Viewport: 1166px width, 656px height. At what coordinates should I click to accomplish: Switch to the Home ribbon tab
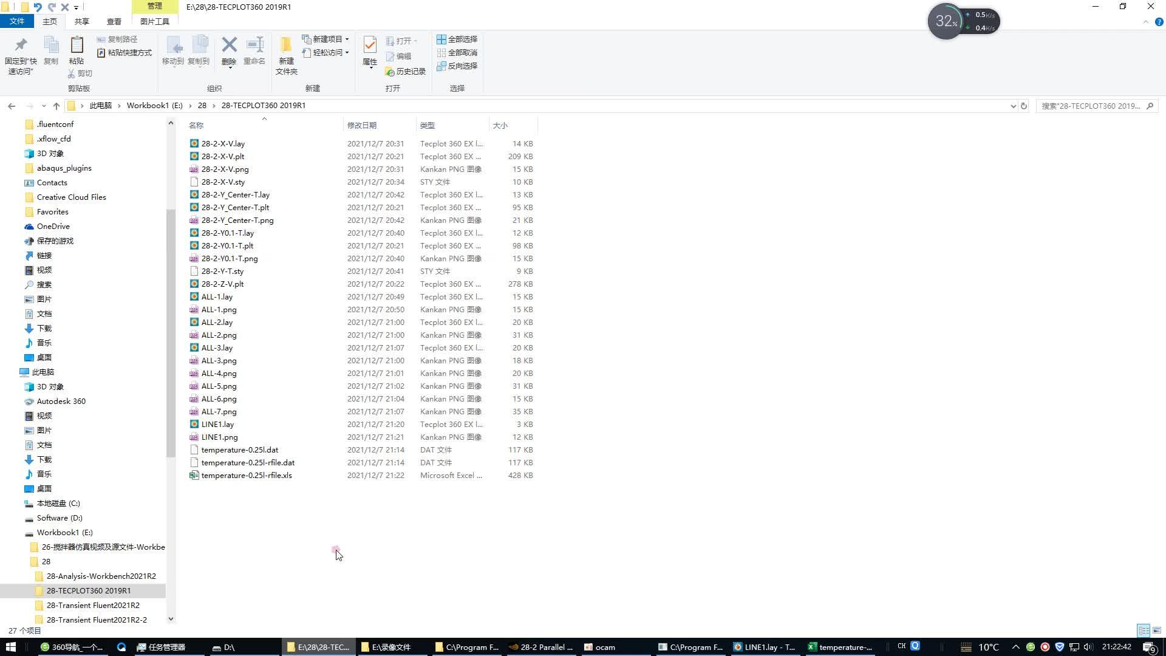(50, 22)
